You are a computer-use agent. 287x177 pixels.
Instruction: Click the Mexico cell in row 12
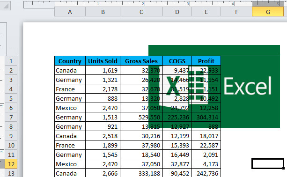70,164
